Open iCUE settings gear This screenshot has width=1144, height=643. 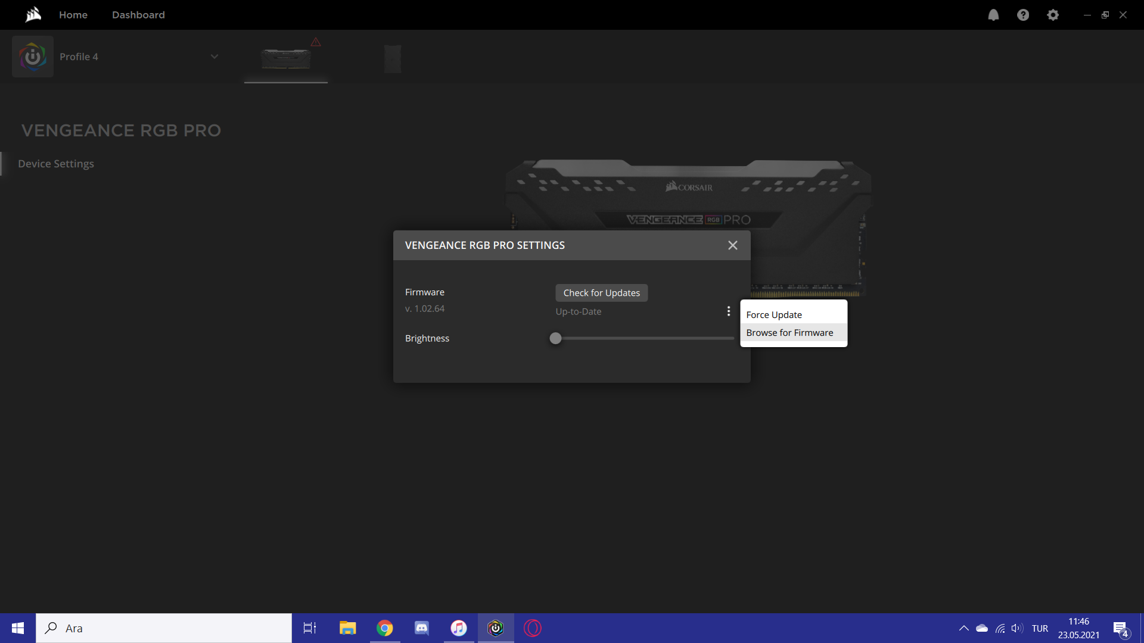[1053, 15]
